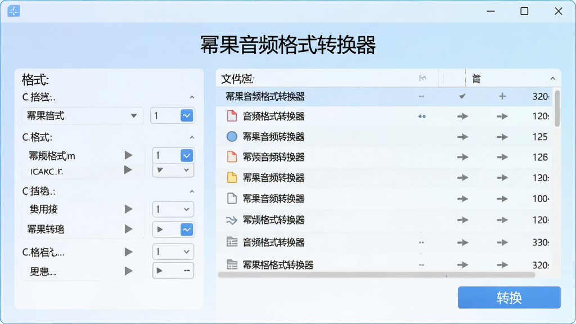Click second arrow in the 330 row
The width and height of the screenshot is (576, 324).
(502, 242)
